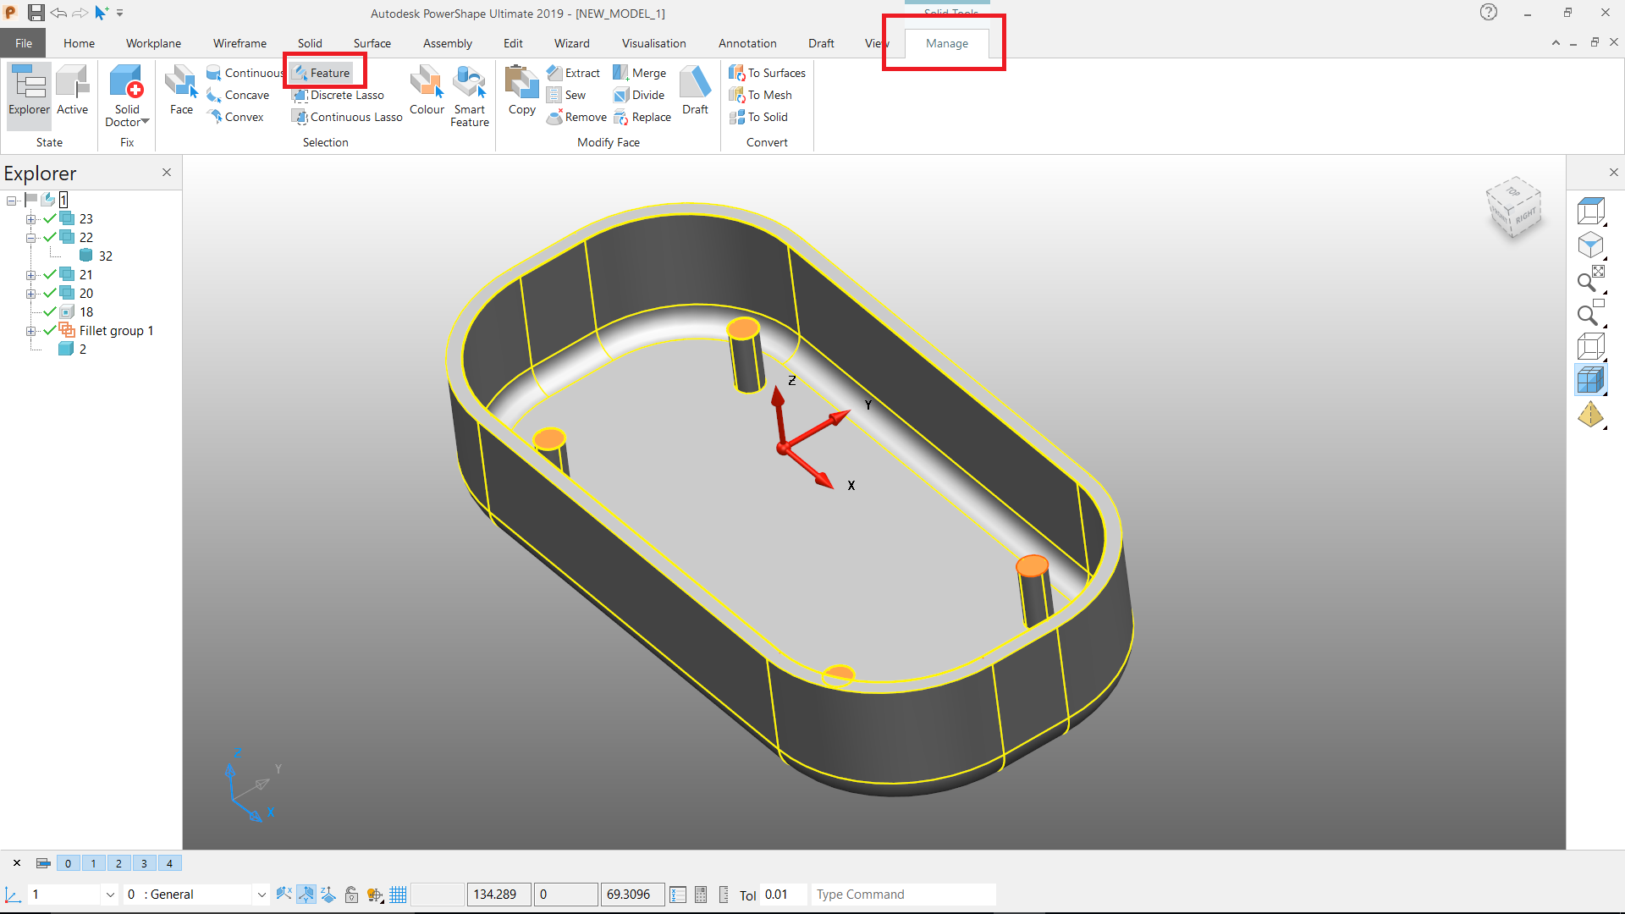
Task: Toggle checkmark for feature 18
Action: pos(50,312)
